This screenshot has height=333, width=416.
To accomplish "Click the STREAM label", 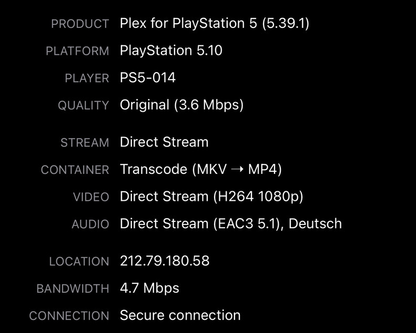I will pyautogui.click(x=85, y=143).
